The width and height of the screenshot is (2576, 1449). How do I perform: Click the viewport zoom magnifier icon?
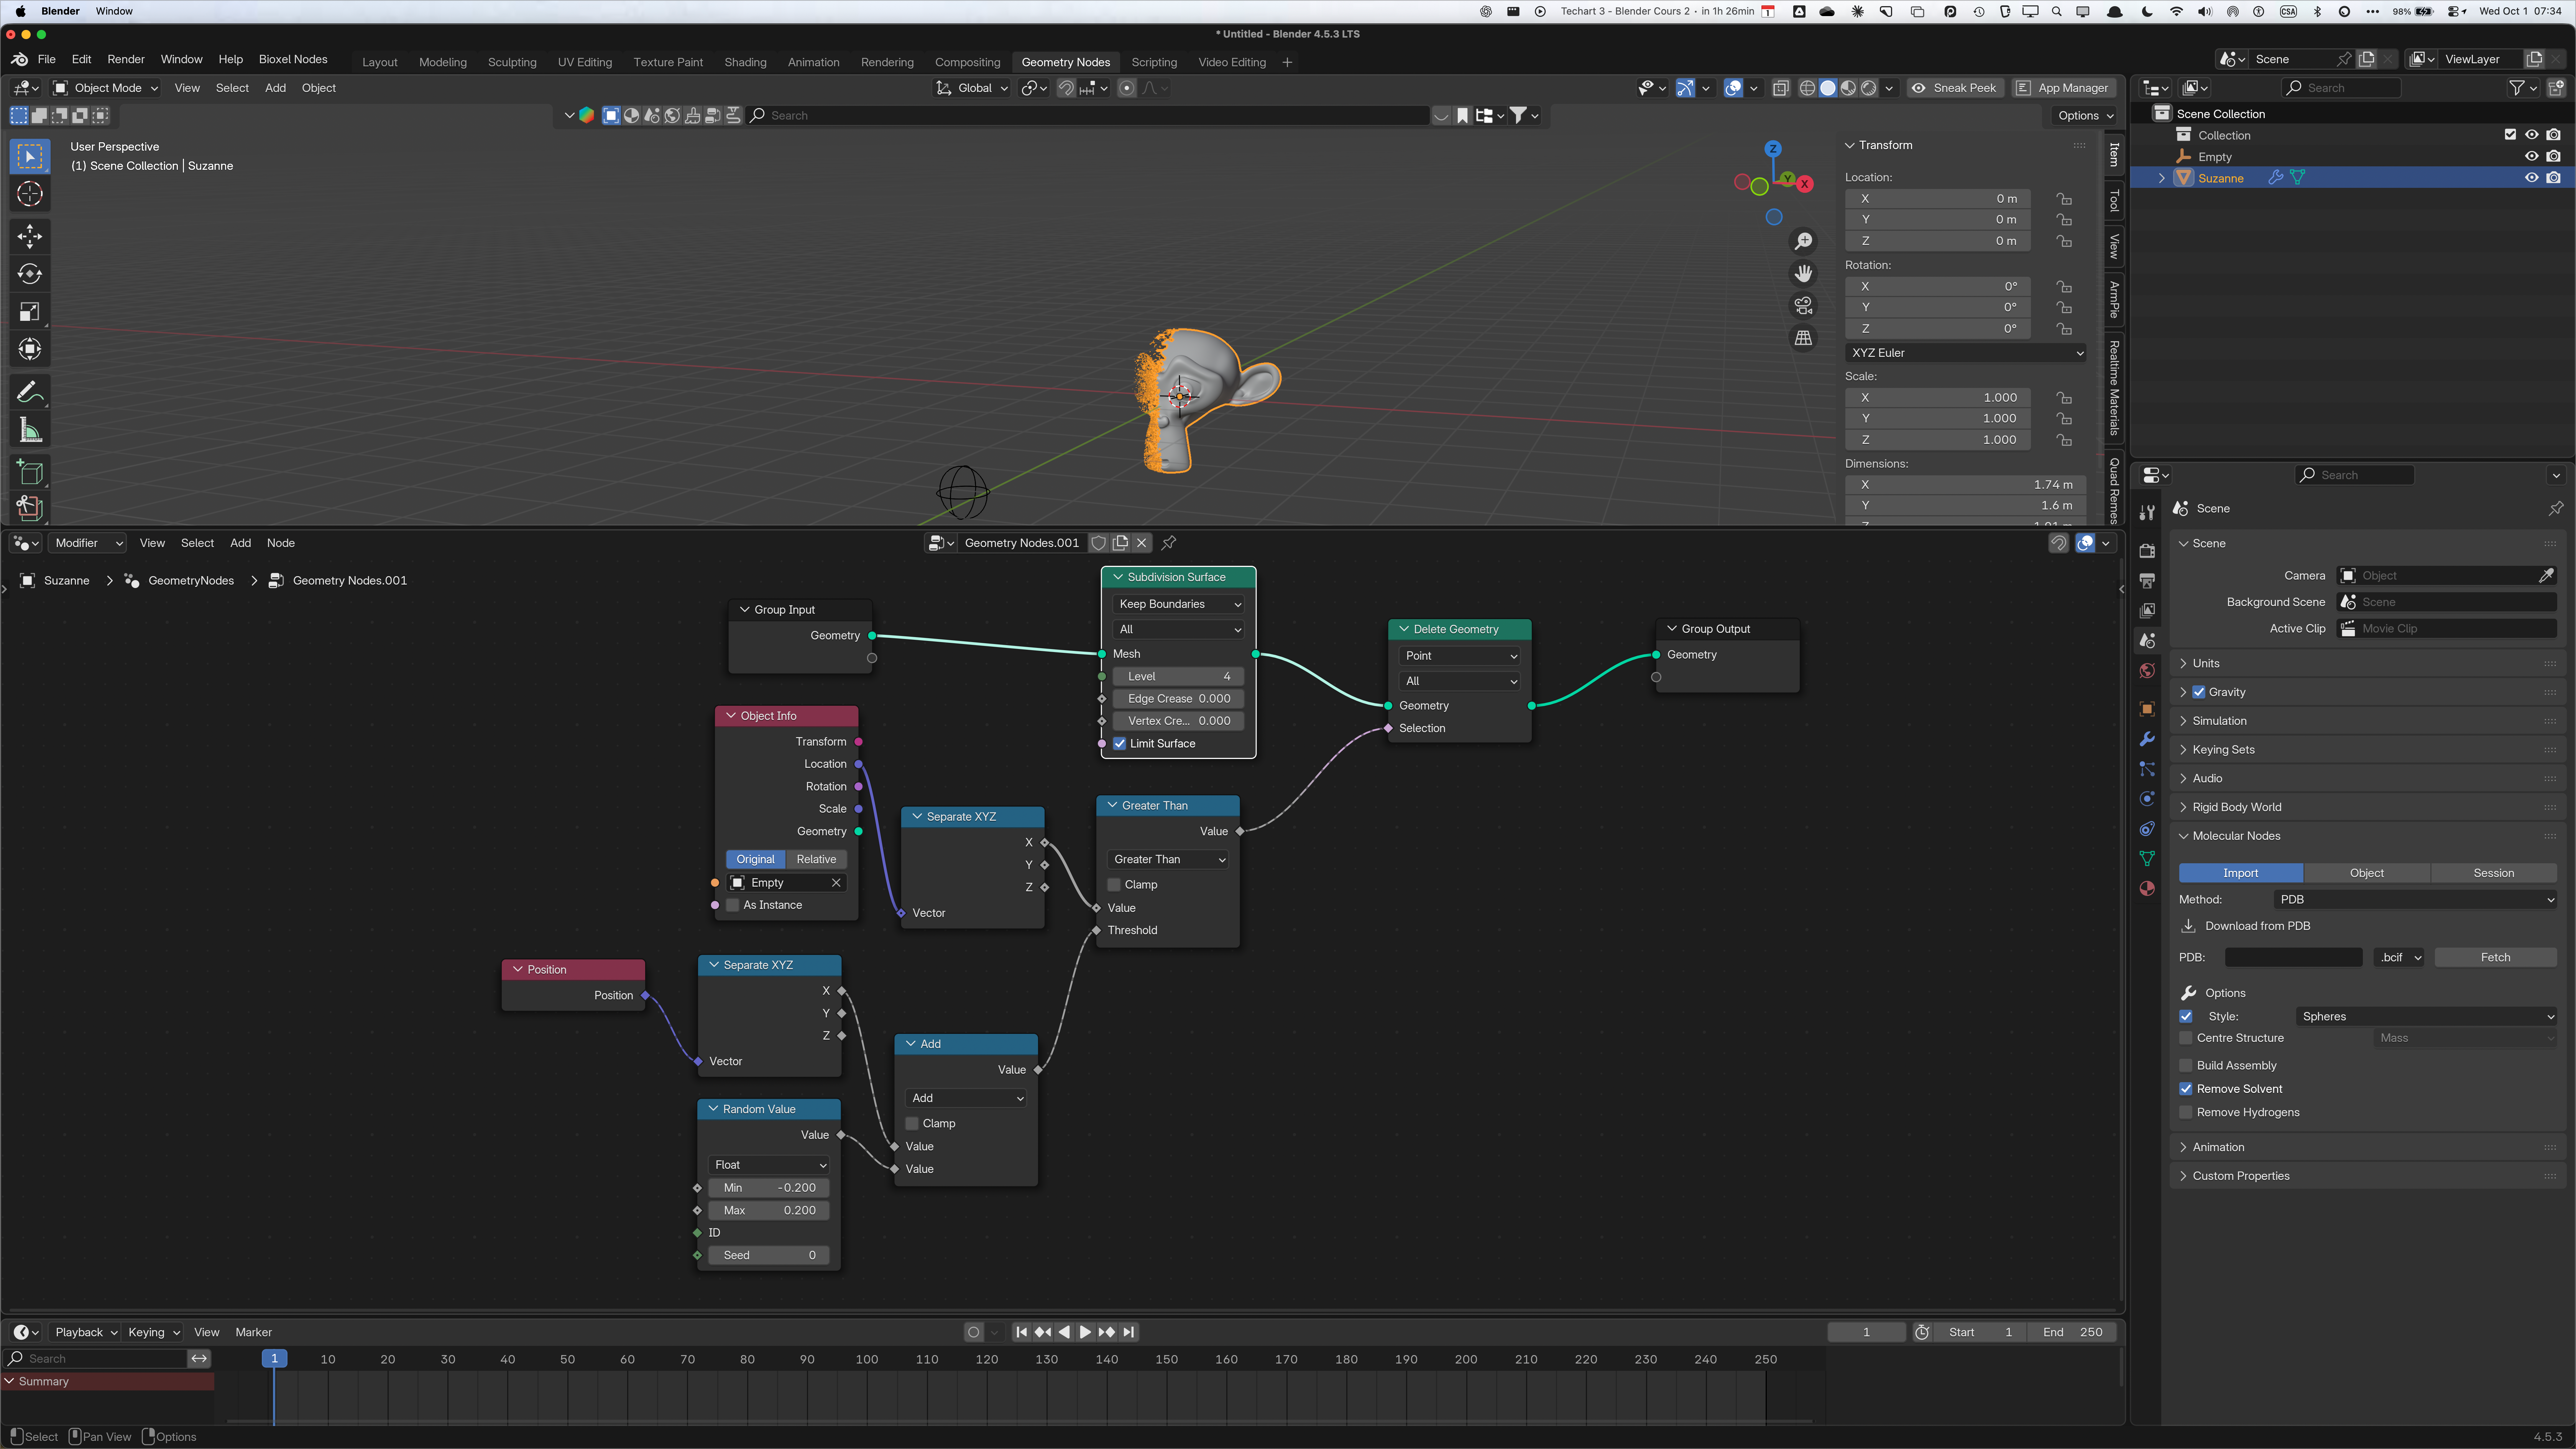click(1803, 241)
